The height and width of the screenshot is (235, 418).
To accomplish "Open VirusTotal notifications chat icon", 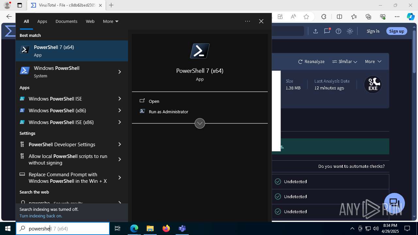I will pos(327,31).
